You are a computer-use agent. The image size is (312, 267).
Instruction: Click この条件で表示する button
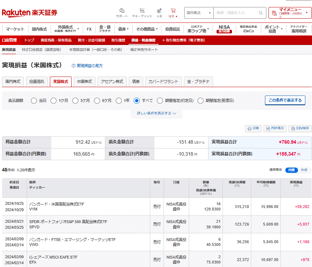pos(285,100)
